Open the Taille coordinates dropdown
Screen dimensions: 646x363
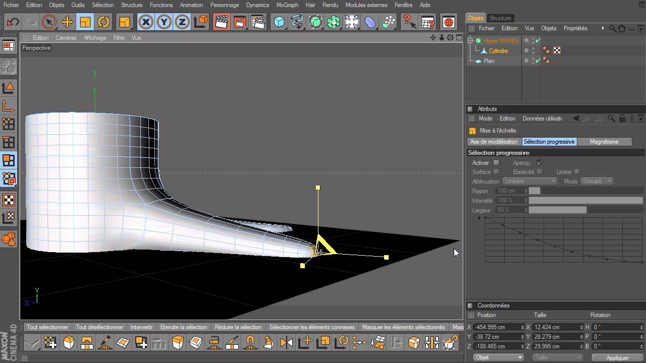[x=558, y=357]
